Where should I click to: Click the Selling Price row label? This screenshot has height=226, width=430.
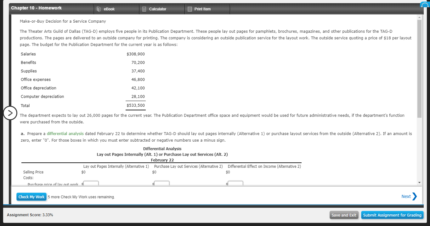33,172
